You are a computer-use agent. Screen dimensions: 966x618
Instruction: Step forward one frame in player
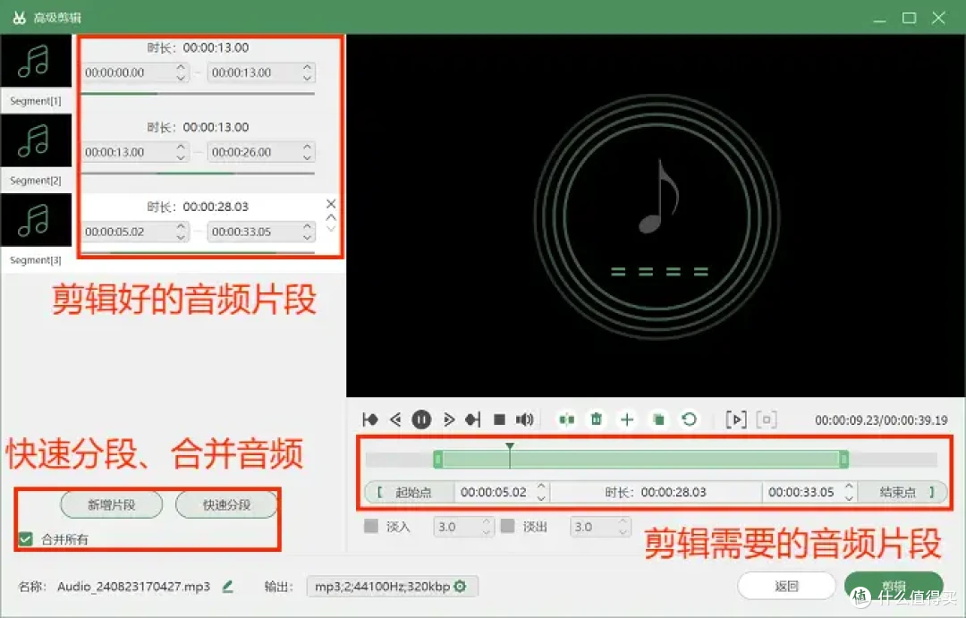(448, 419)
